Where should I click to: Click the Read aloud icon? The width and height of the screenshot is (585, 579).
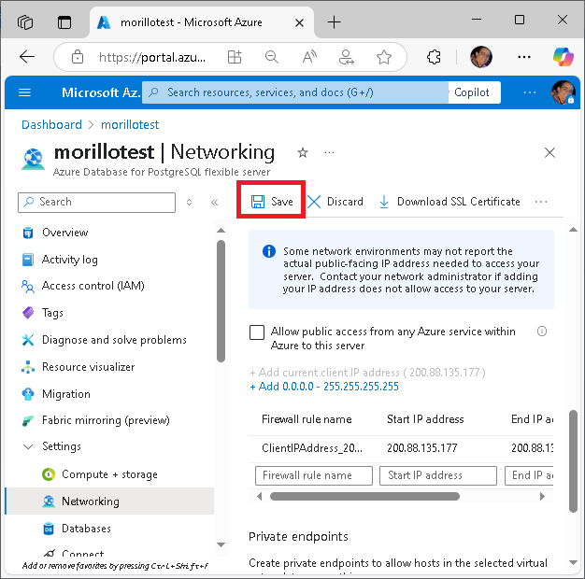[x=309, y=57]
